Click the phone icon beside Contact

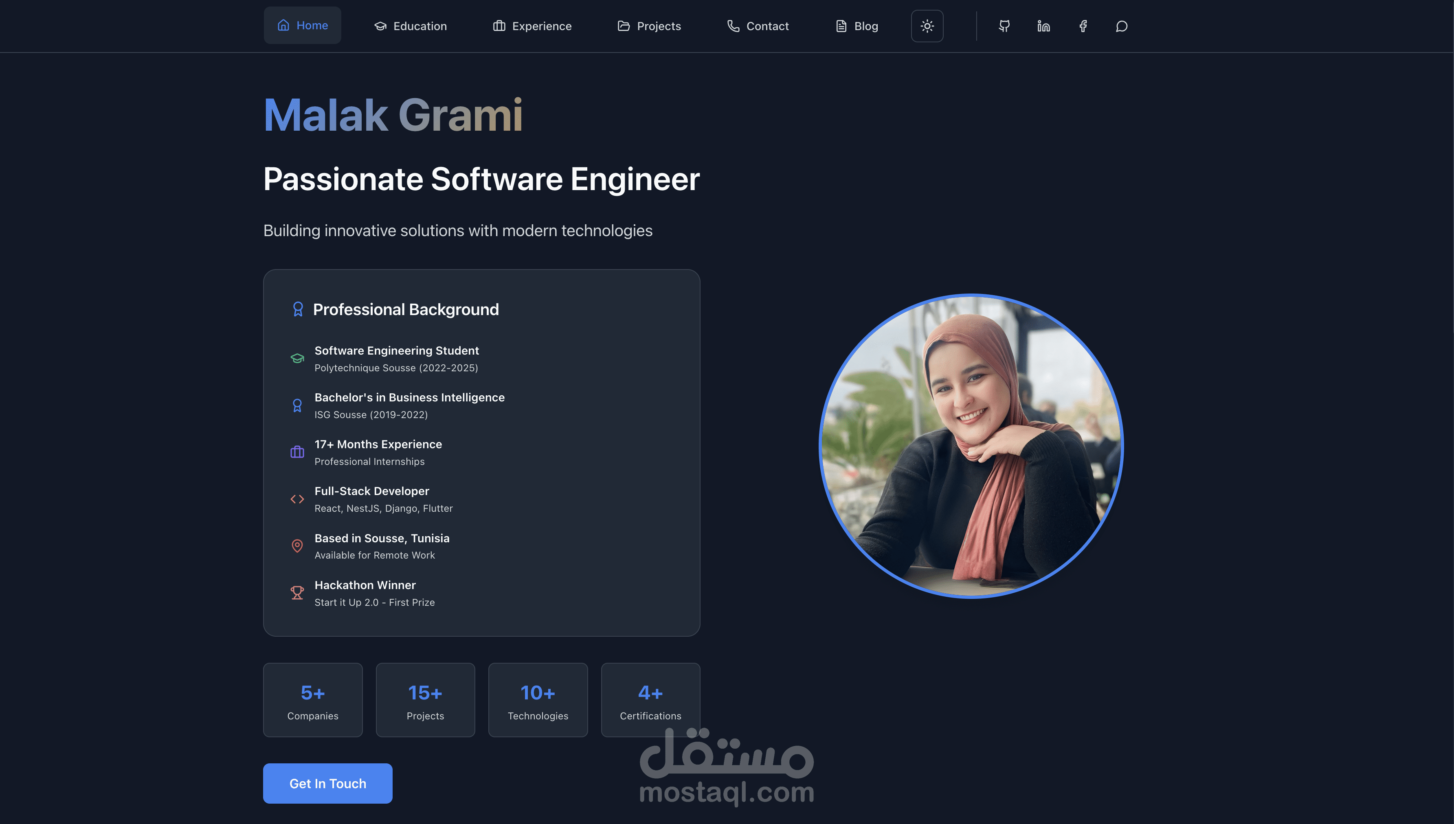733,26
